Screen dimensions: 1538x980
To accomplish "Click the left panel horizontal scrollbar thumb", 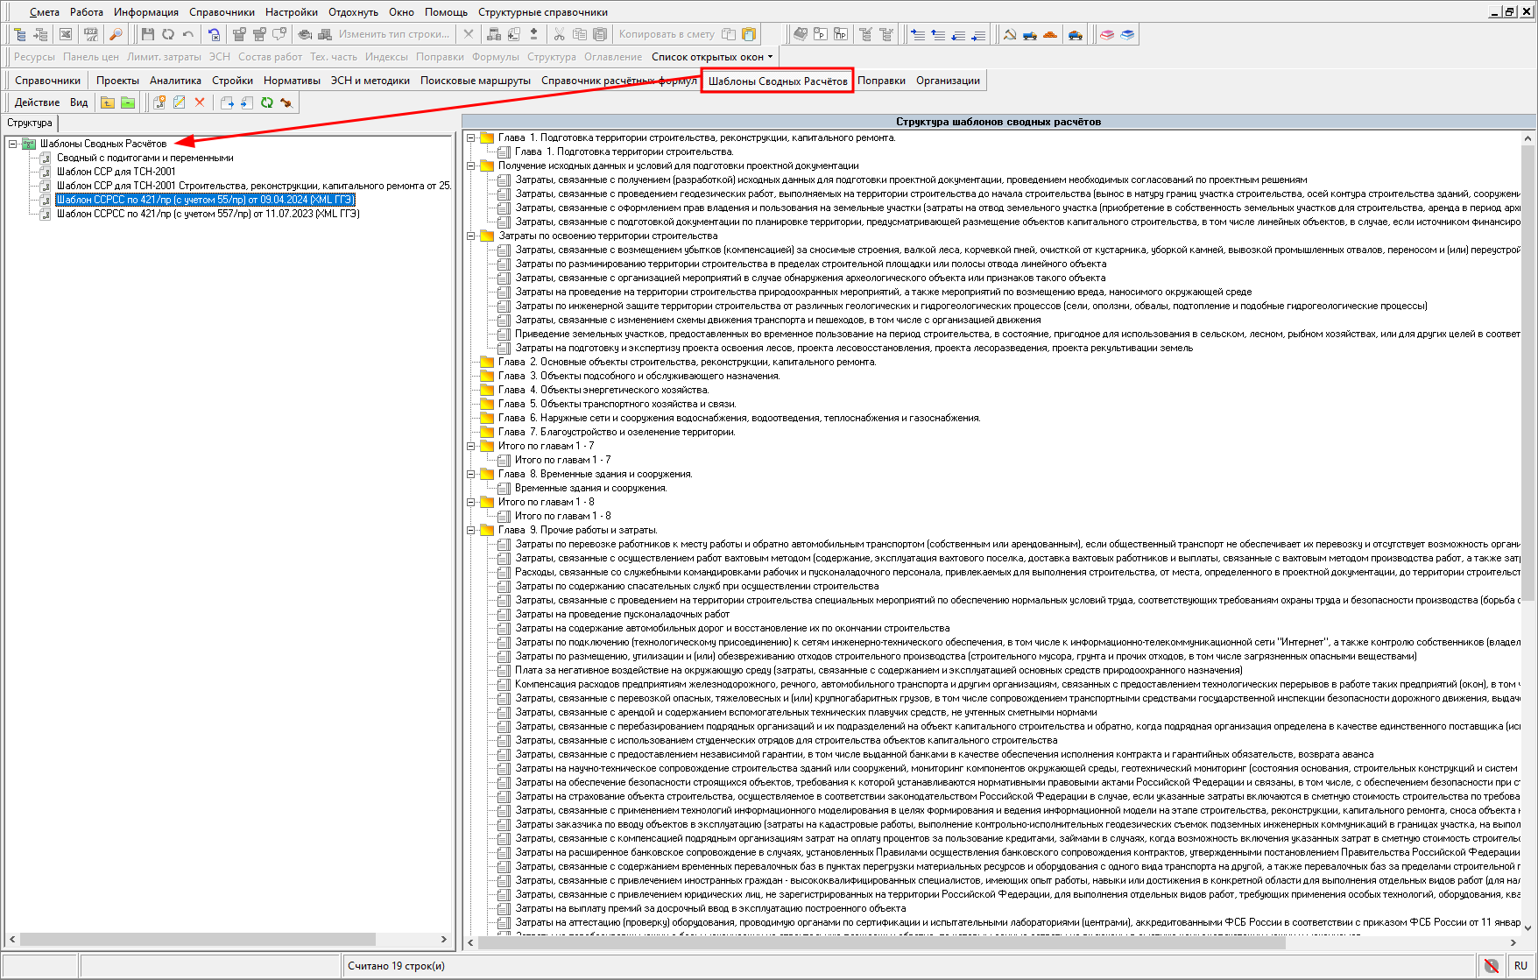I will tap(197, 939).
